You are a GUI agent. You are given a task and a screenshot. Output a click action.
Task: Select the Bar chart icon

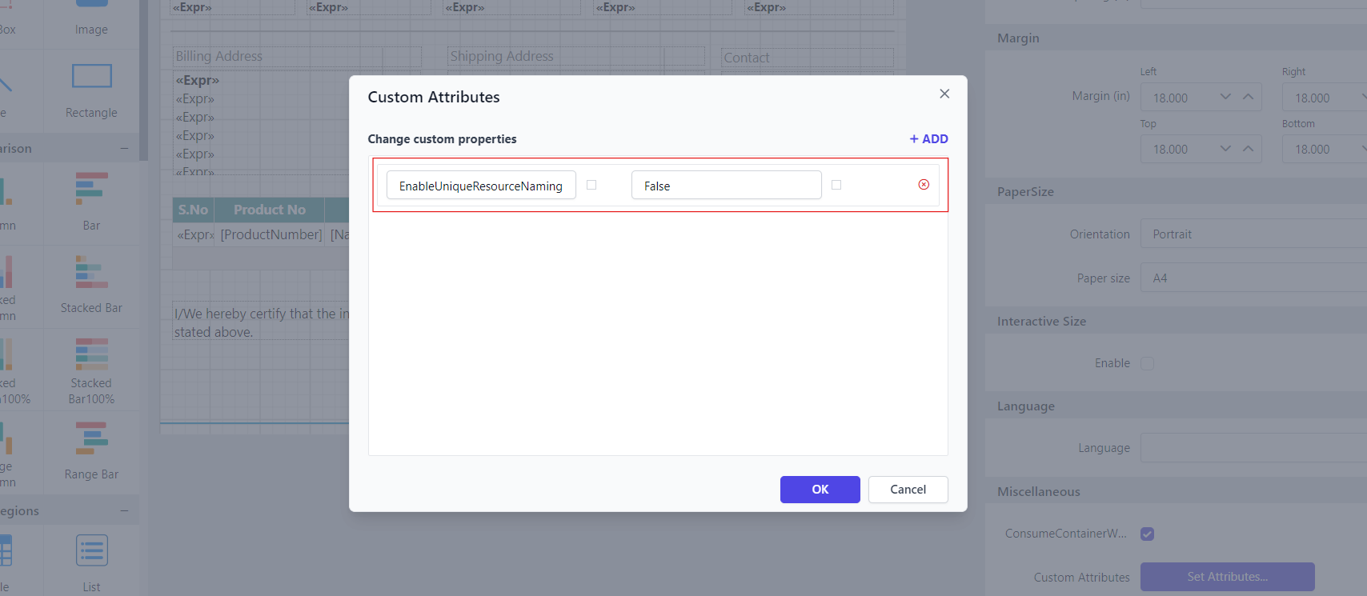coord(91,190)
